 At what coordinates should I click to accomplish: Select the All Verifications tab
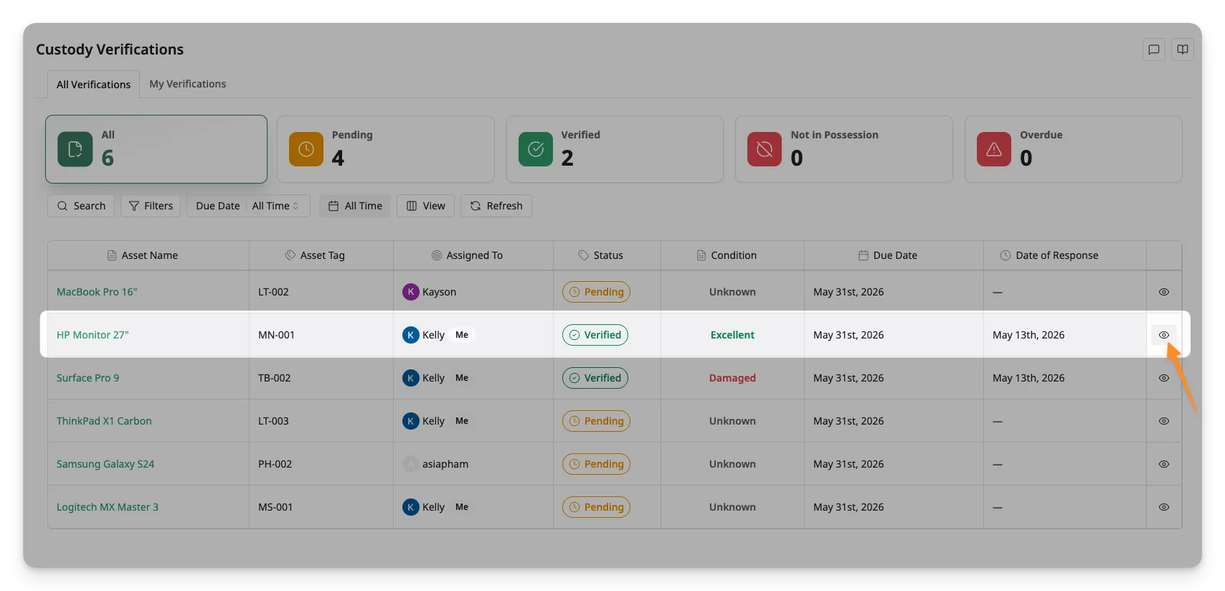[93, 85]
